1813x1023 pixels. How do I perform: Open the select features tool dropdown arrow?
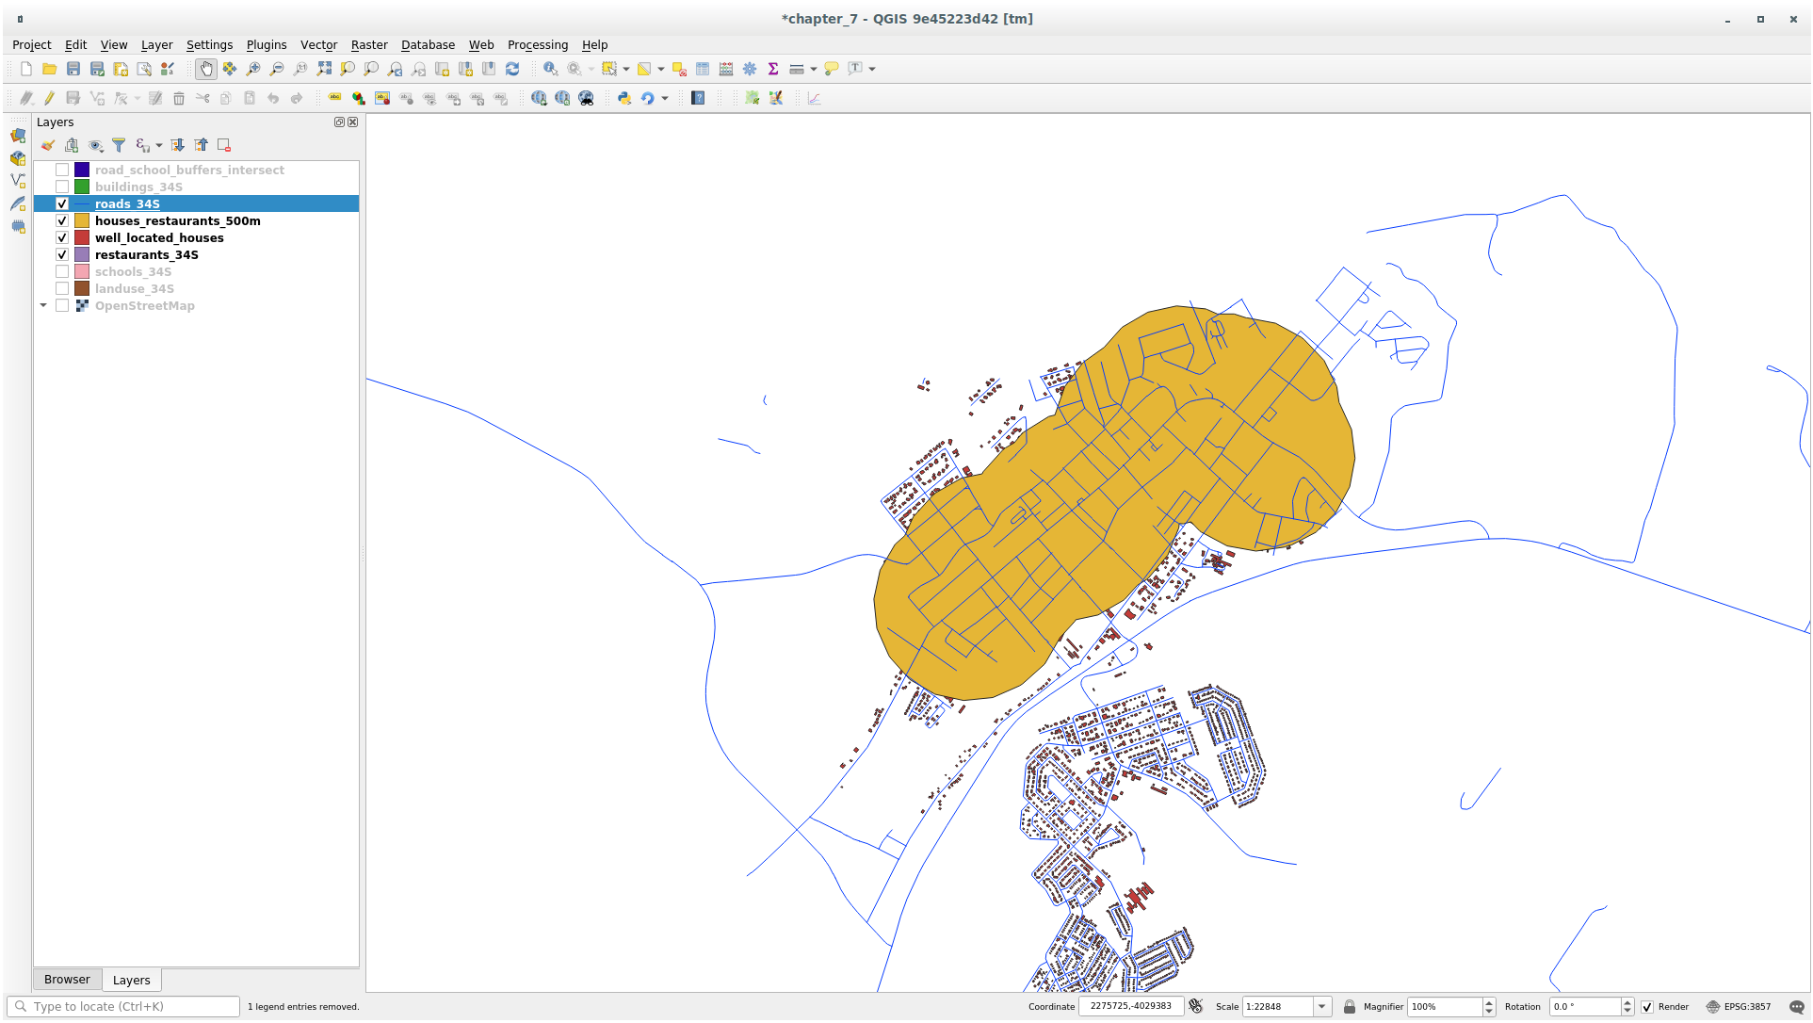(626, 69)
